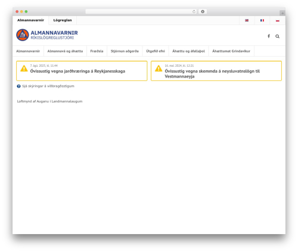Click the question mark help icon

tap(18, 86)
